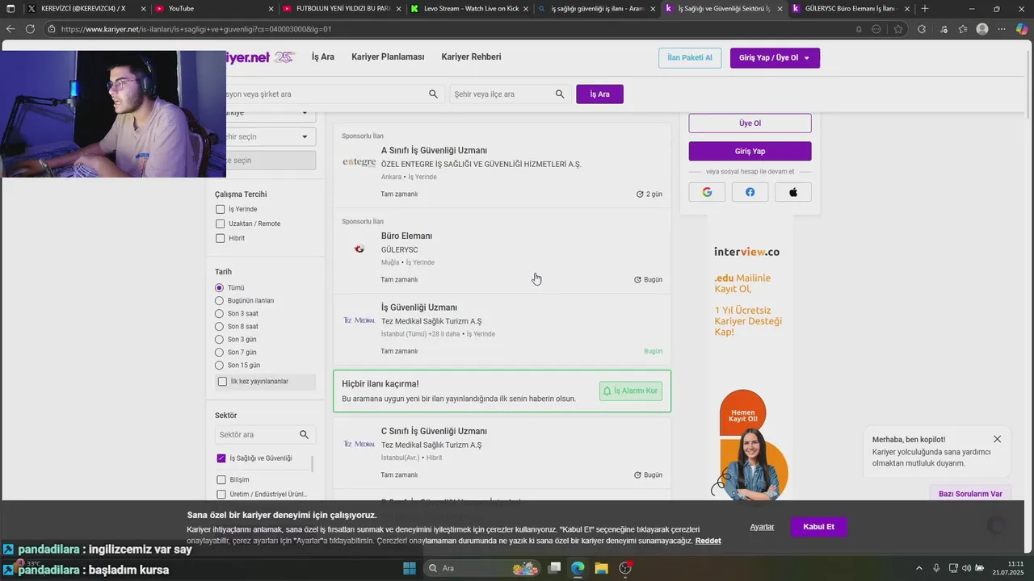Click Tez Medikal logo on C Sınıfı listing

359,444
